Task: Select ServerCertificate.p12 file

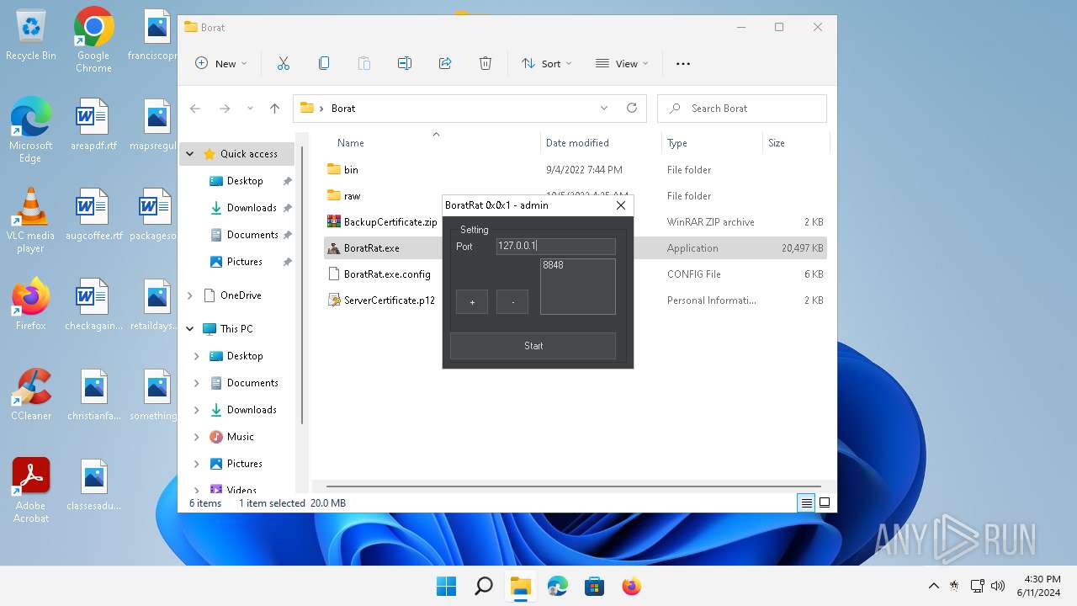Action: tap(389, 300)
